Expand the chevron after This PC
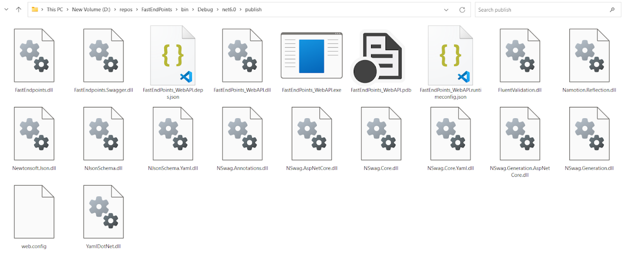The width and height of the screenshot is (623, 272). click(x=67, y=10)
